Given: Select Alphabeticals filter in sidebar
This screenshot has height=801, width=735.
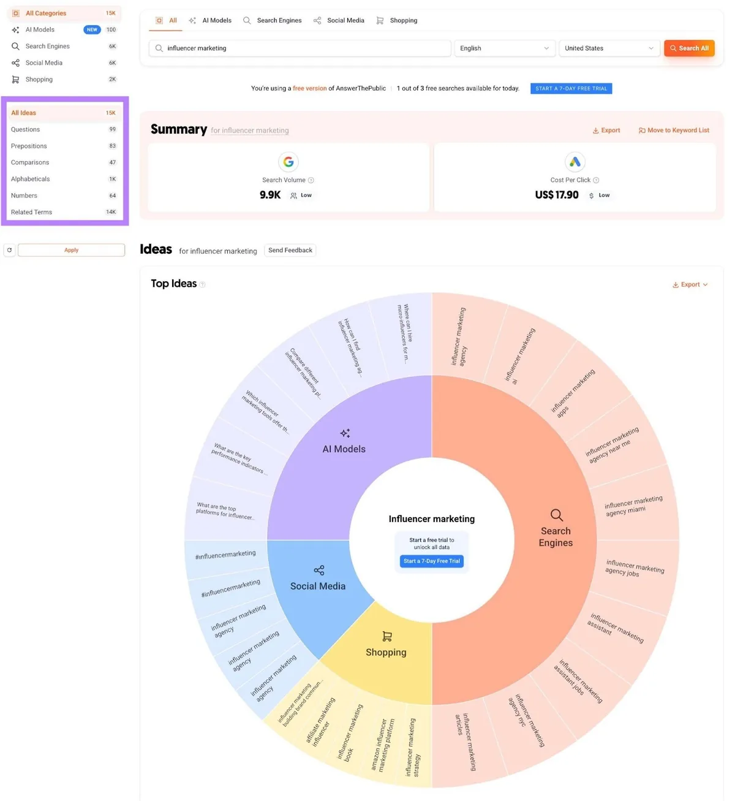Looking at the screenshot, I should click(x=64, y=179).
